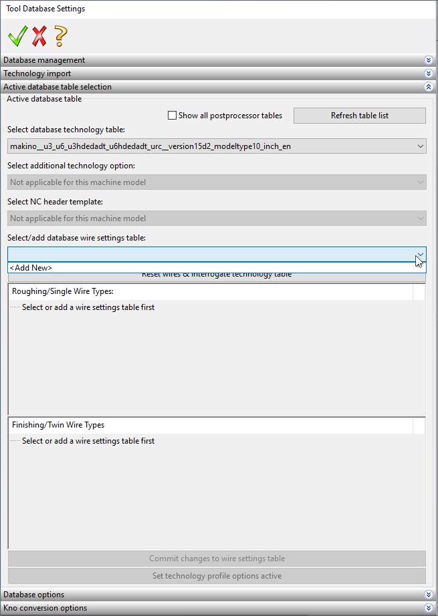Image resolution: width=438 pixels, height=616 pixels.
Task: Click the NC header template dropdown
Action: 217,218
